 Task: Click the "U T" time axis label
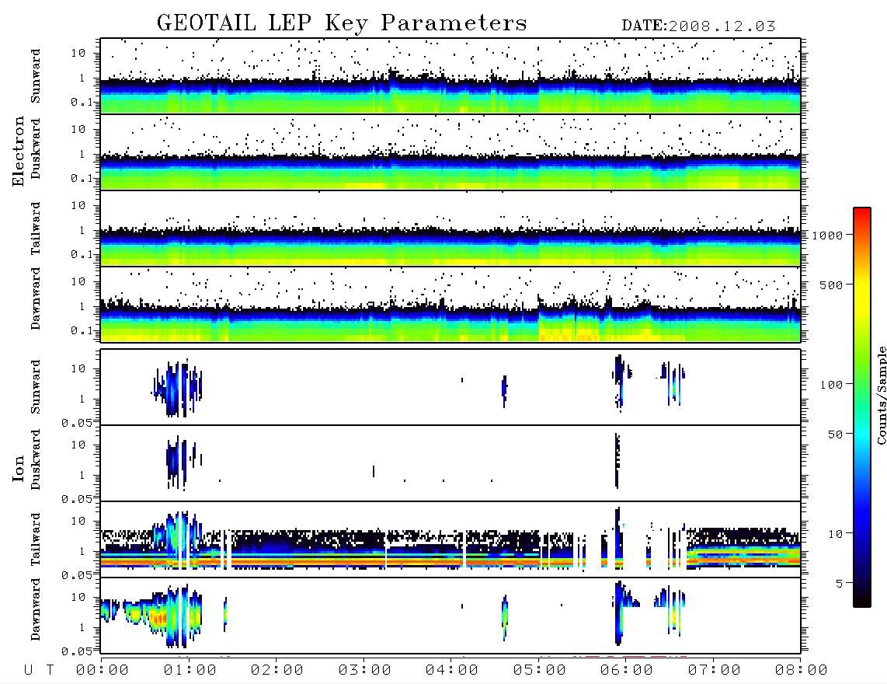(x=39, y=671)
